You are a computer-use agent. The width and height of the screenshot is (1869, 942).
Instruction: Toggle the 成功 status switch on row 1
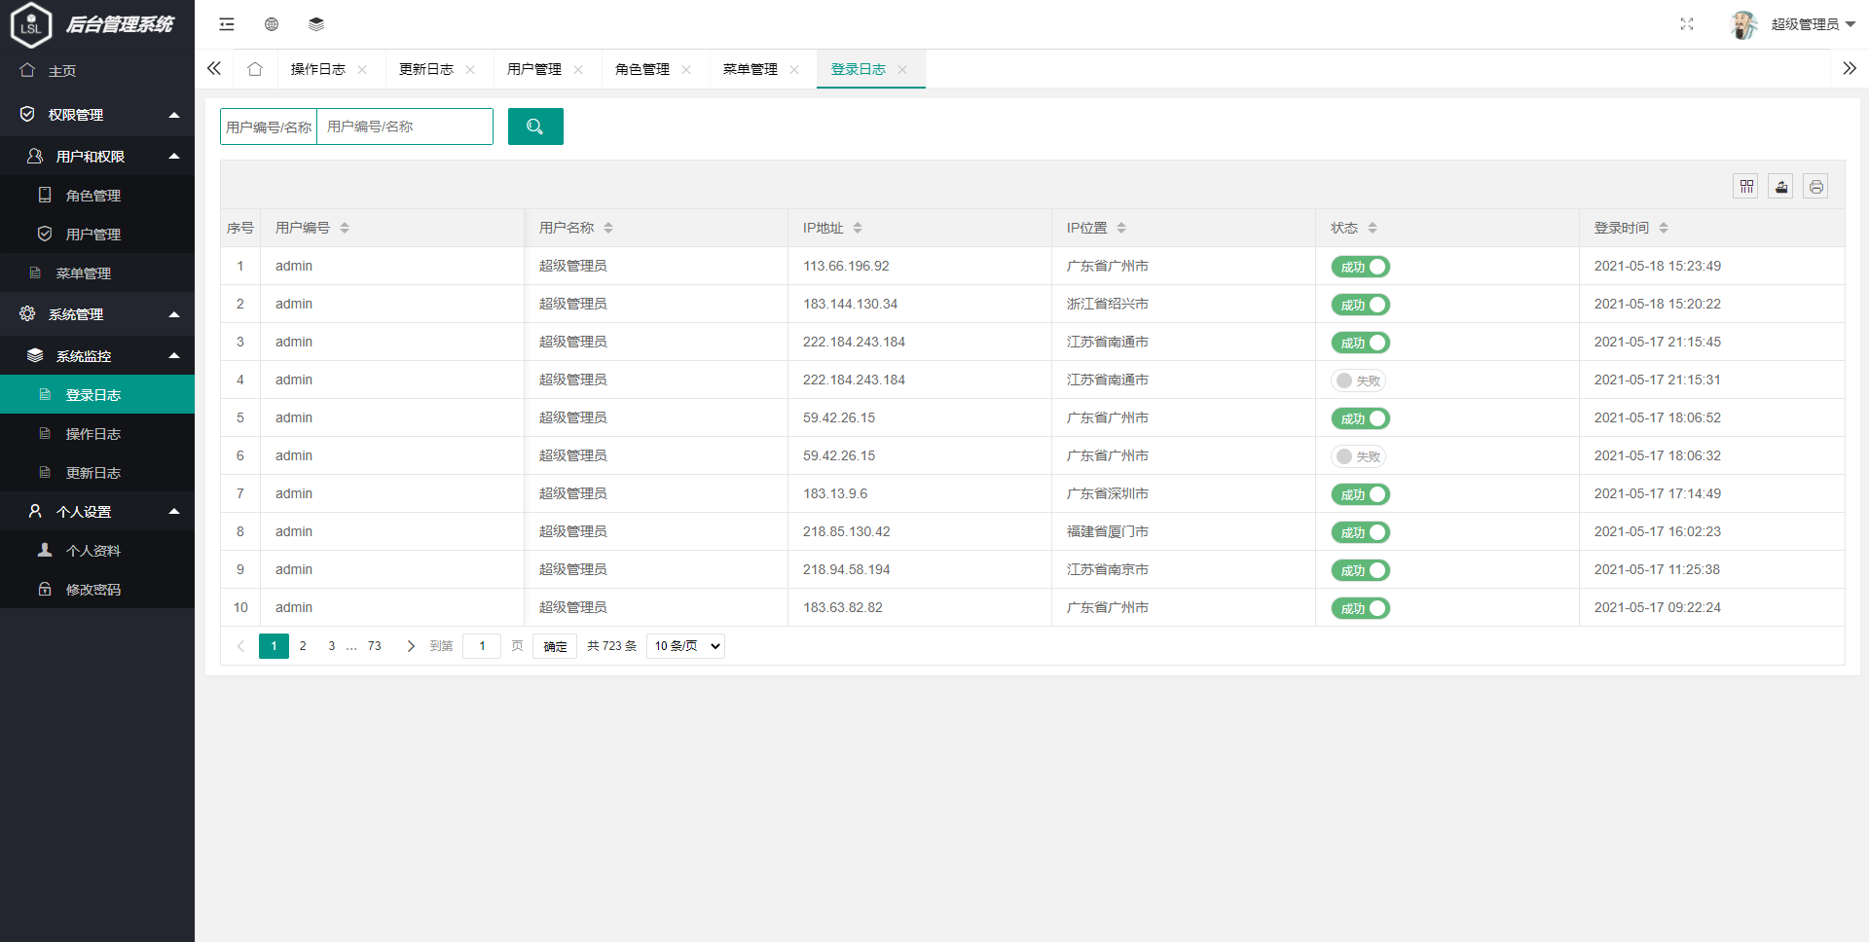[1360, 266]
